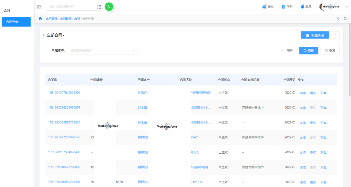Click the green phone call button
The width and height of the screenshot is (351, 187).
[109, 6]
